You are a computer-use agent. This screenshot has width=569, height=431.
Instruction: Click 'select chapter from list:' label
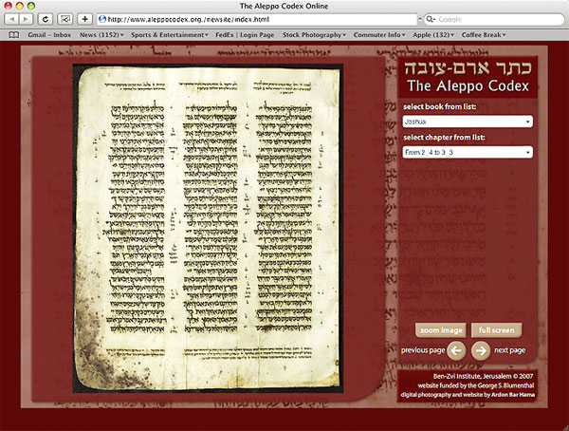444,138
